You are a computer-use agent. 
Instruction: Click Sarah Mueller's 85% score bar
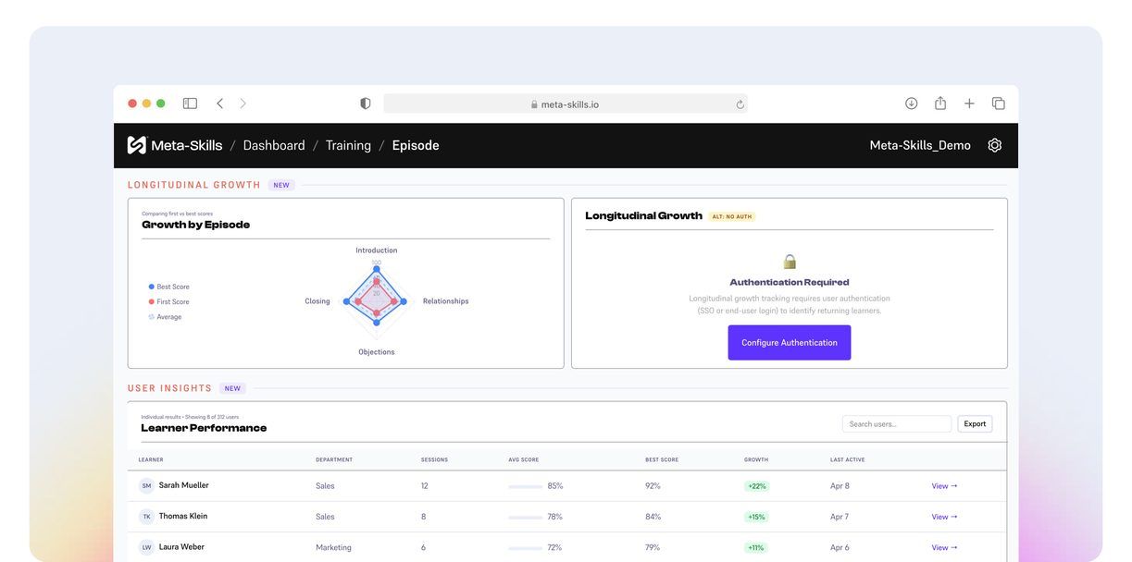coord(525,486)
